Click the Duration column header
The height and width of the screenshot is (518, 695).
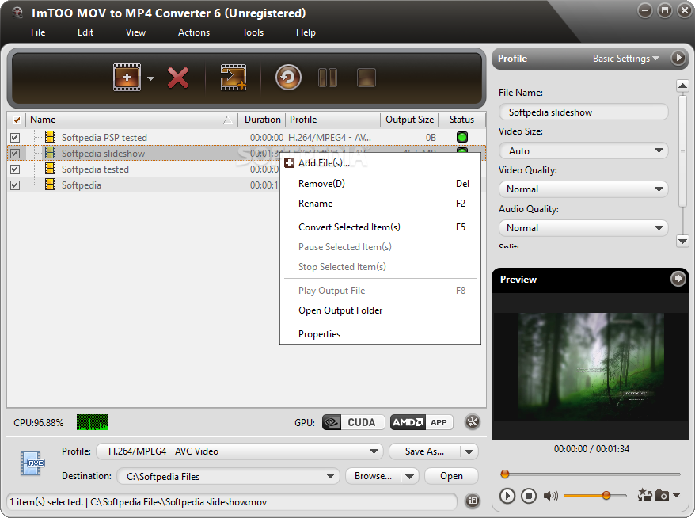262,120
